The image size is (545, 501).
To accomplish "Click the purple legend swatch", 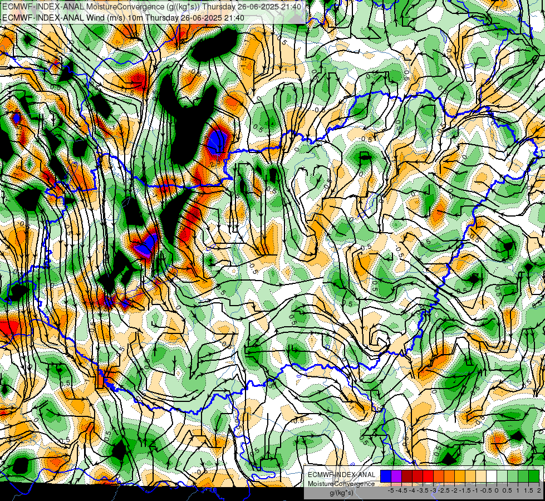I will click(396, 476).
